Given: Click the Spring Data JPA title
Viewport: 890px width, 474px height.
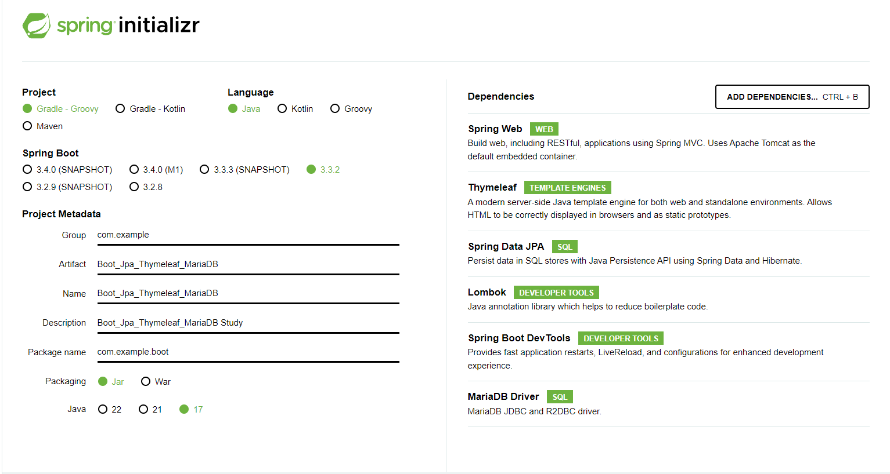Looking at the screenshot, I should [506, 246].
